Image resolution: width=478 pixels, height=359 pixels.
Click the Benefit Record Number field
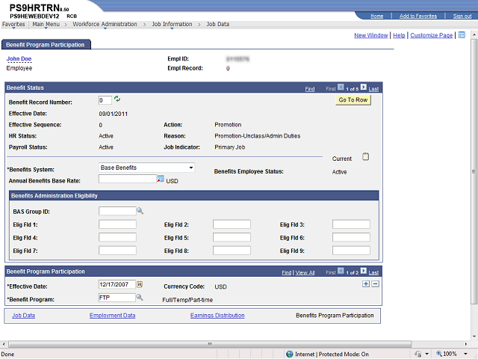105,100
